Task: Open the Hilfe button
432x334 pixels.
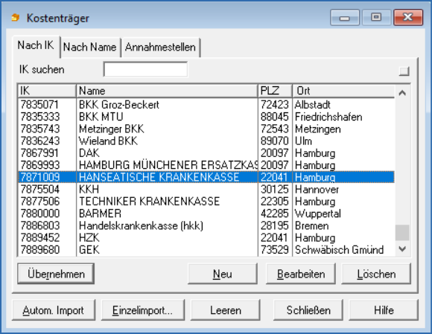Action: click(x=384, y=310)
